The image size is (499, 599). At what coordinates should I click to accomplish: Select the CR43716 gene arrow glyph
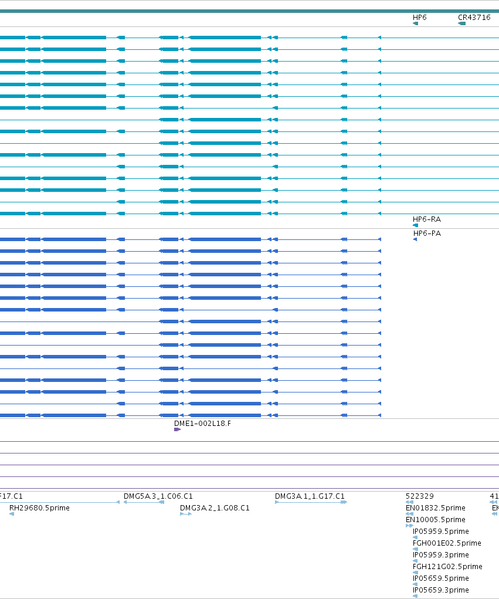point(461,23)
